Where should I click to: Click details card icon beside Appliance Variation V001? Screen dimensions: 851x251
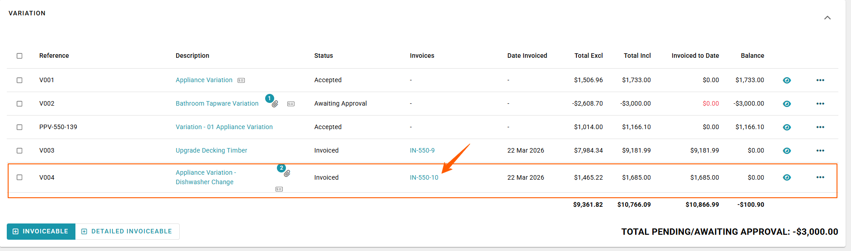pyautogui.click(x=241, y=80)
